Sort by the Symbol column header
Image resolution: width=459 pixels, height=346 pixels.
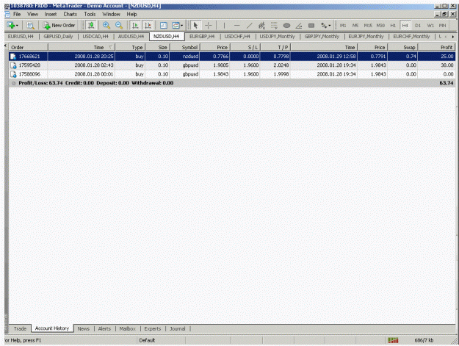[185, 47]
